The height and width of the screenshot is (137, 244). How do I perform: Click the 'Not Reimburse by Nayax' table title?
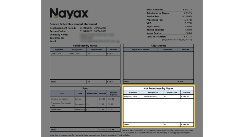[158, 88]
